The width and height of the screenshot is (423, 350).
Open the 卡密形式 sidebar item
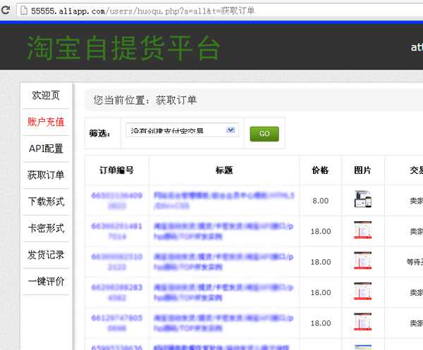pos(46,228)
